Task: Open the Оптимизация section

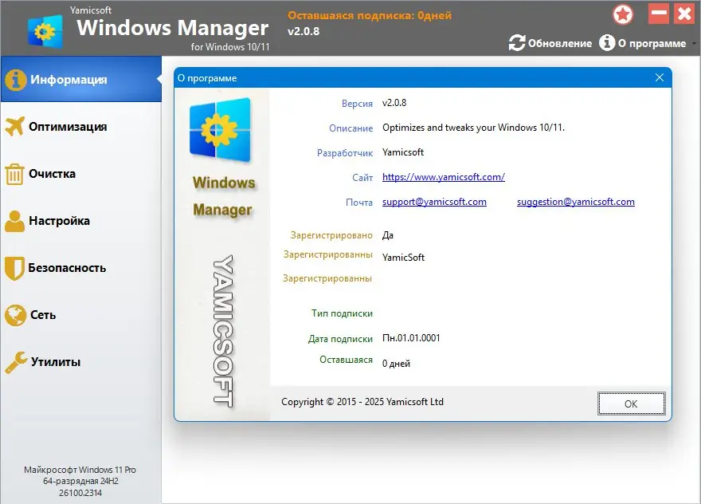Action: [x=81, y=127]
